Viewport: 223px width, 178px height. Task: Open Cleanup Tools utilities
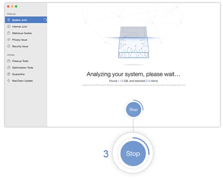click(26, 61)
